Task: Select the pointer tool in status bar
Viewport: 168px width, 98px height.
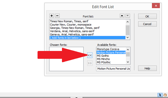Action: 160,95
